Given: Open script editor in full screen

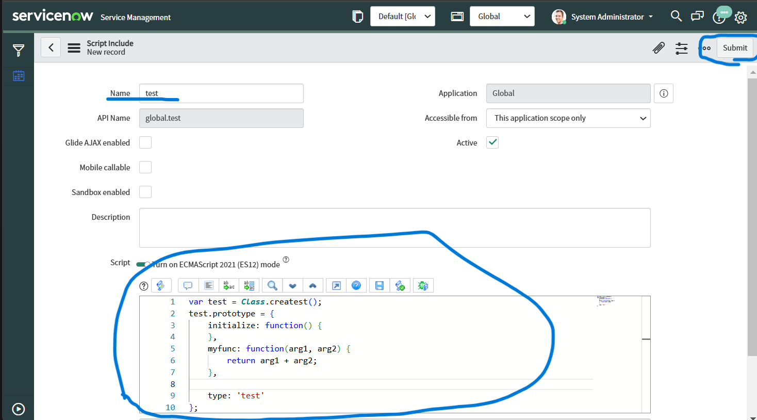Looking at the screenshot, I should click(336, 285).
